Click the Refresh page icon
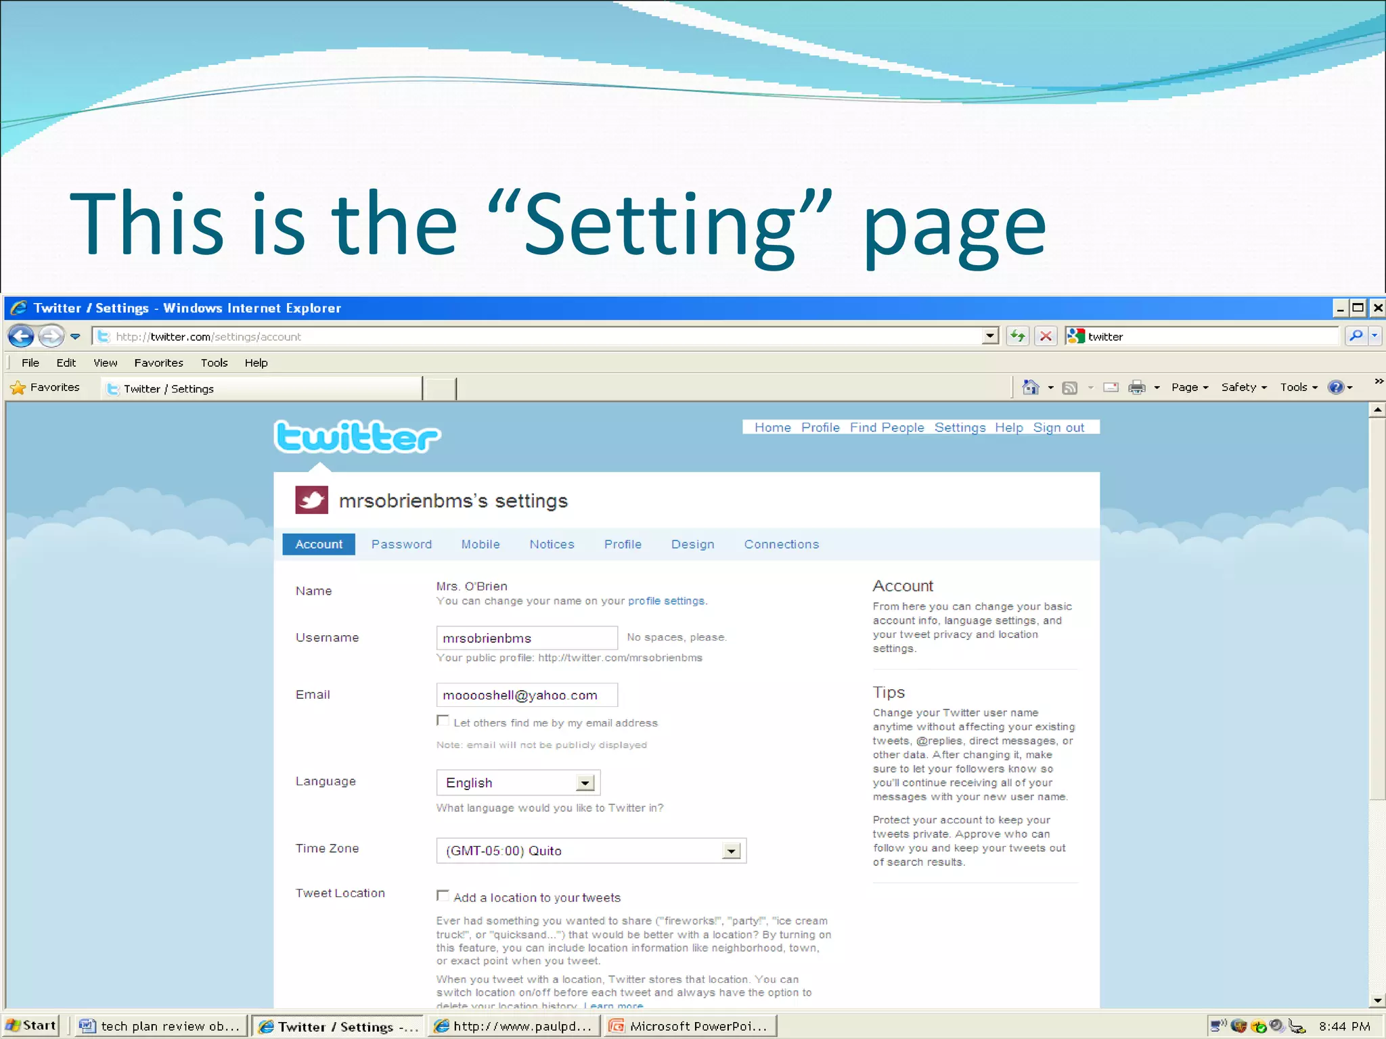Screen dimensions: 1386x1039 click(x=1017, y=336)
